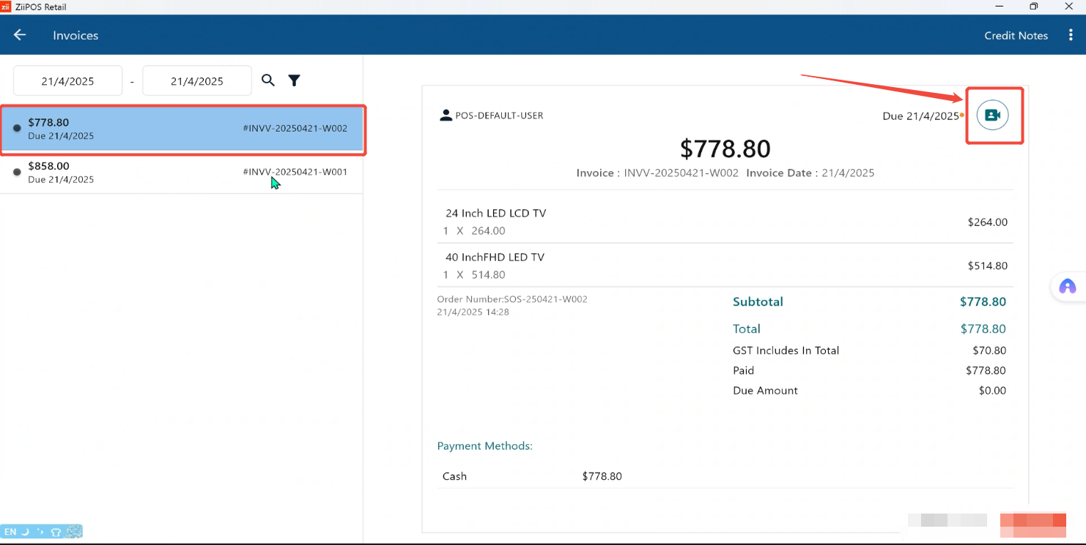Click the shirt skin icon in input bar
Image resolution: width=1086 pixels, height=545 pixels.
(x=56, y=532)
